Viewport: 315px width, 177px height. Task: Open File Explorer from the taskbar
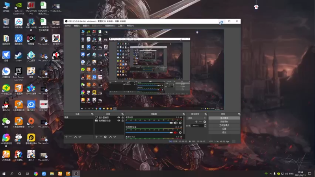(x=52, y=173)
